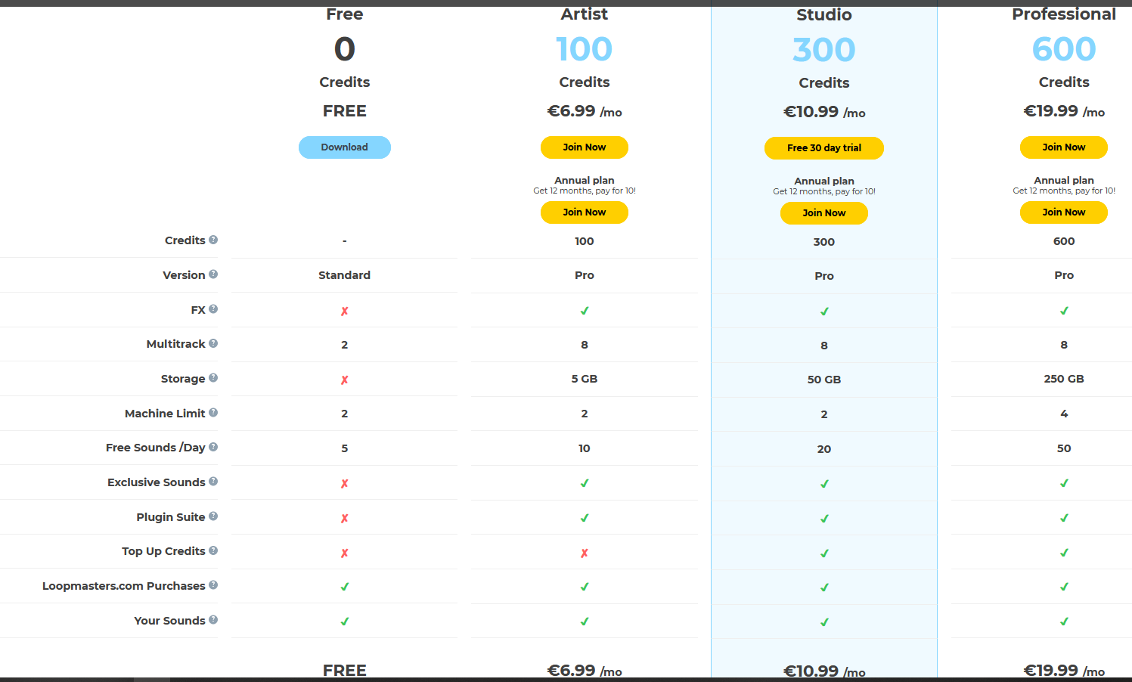This screenshot has width=1132, height=682.
Task: Click red cross for Top Up Credits under Artist
Action: (x=585, y=553)
